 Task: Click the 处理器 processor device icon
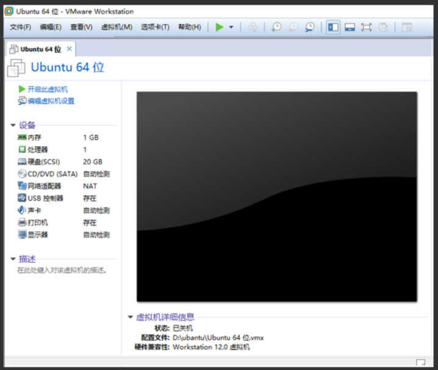pyautogui.click(x=22, y=149)
